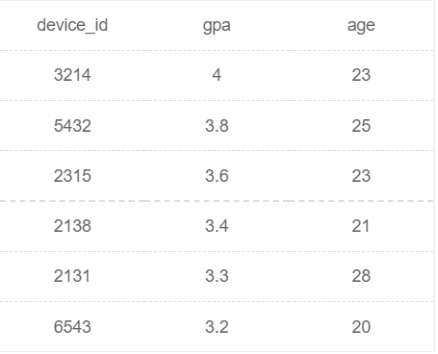Click the device_id column header
This screenshot has width=438, height=354.
tap(72, 25)
